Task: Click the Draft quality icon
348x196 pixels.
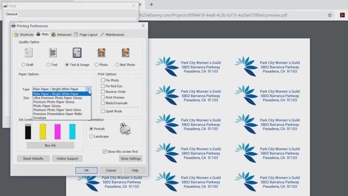Action: (28, 53)
